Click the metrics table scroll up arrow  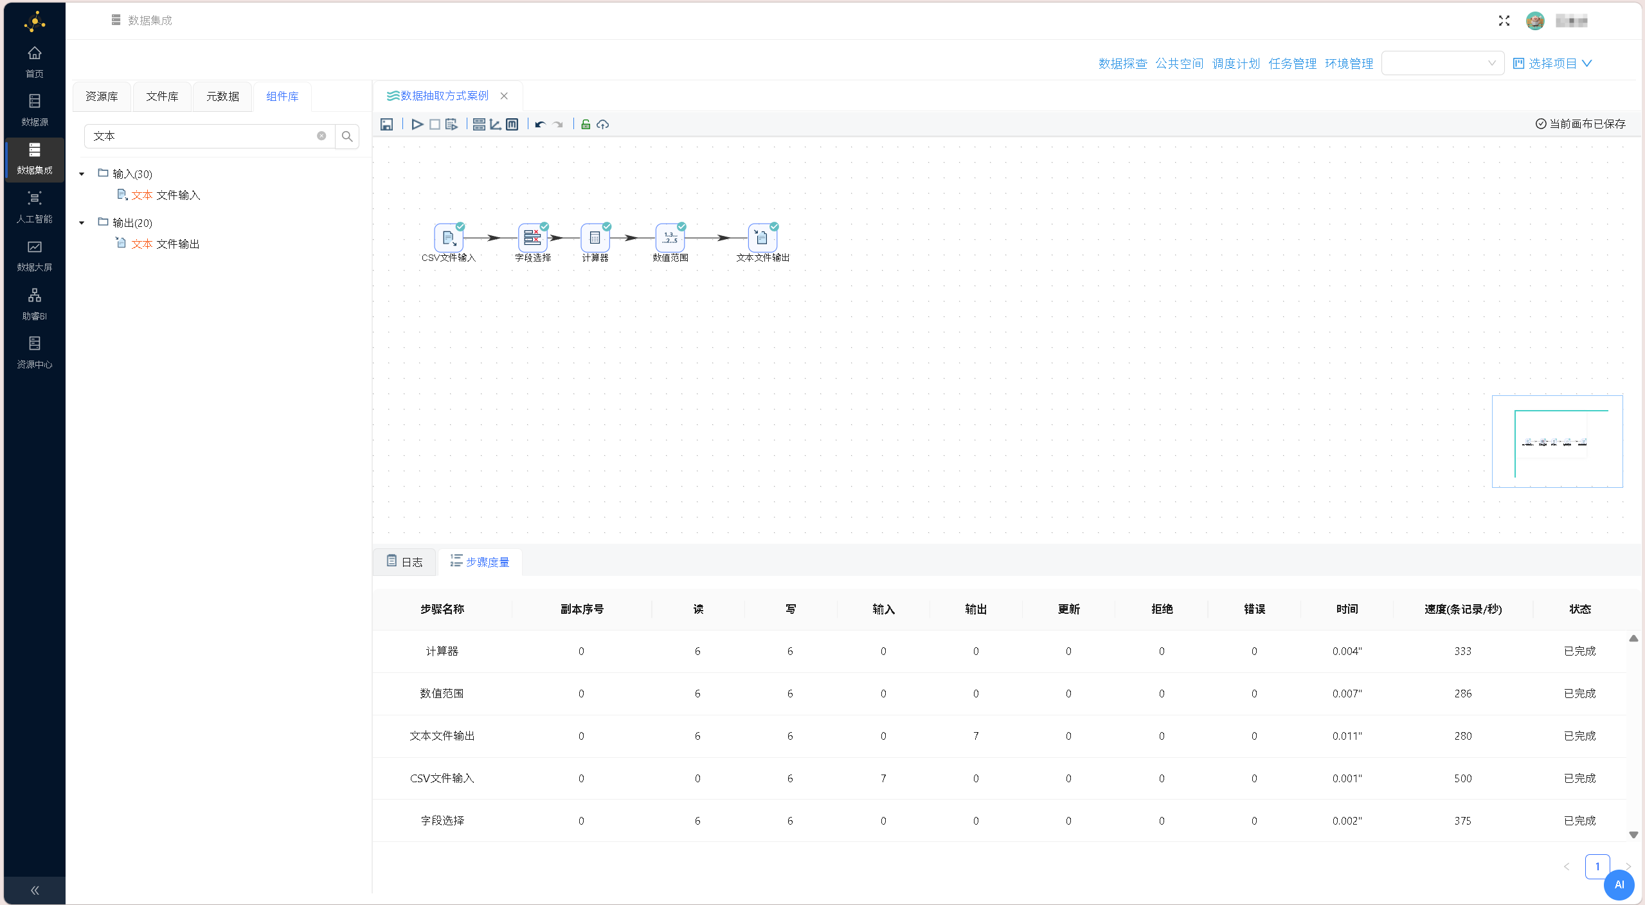[1633, 638]
